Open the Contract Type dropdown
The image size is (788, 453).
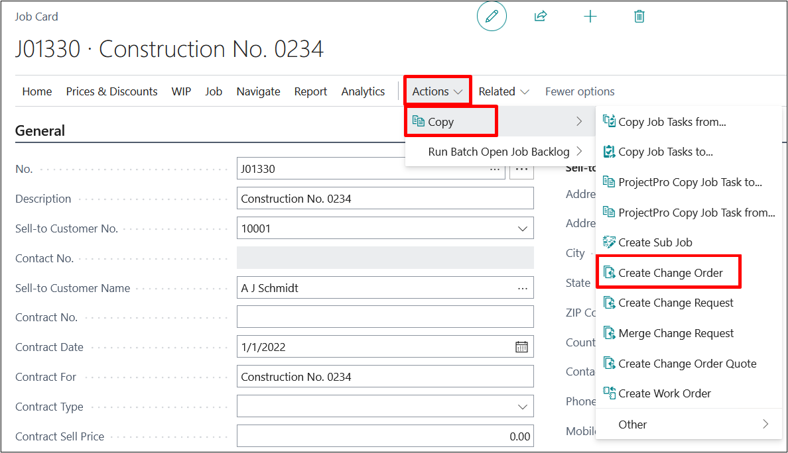[522, 407]
